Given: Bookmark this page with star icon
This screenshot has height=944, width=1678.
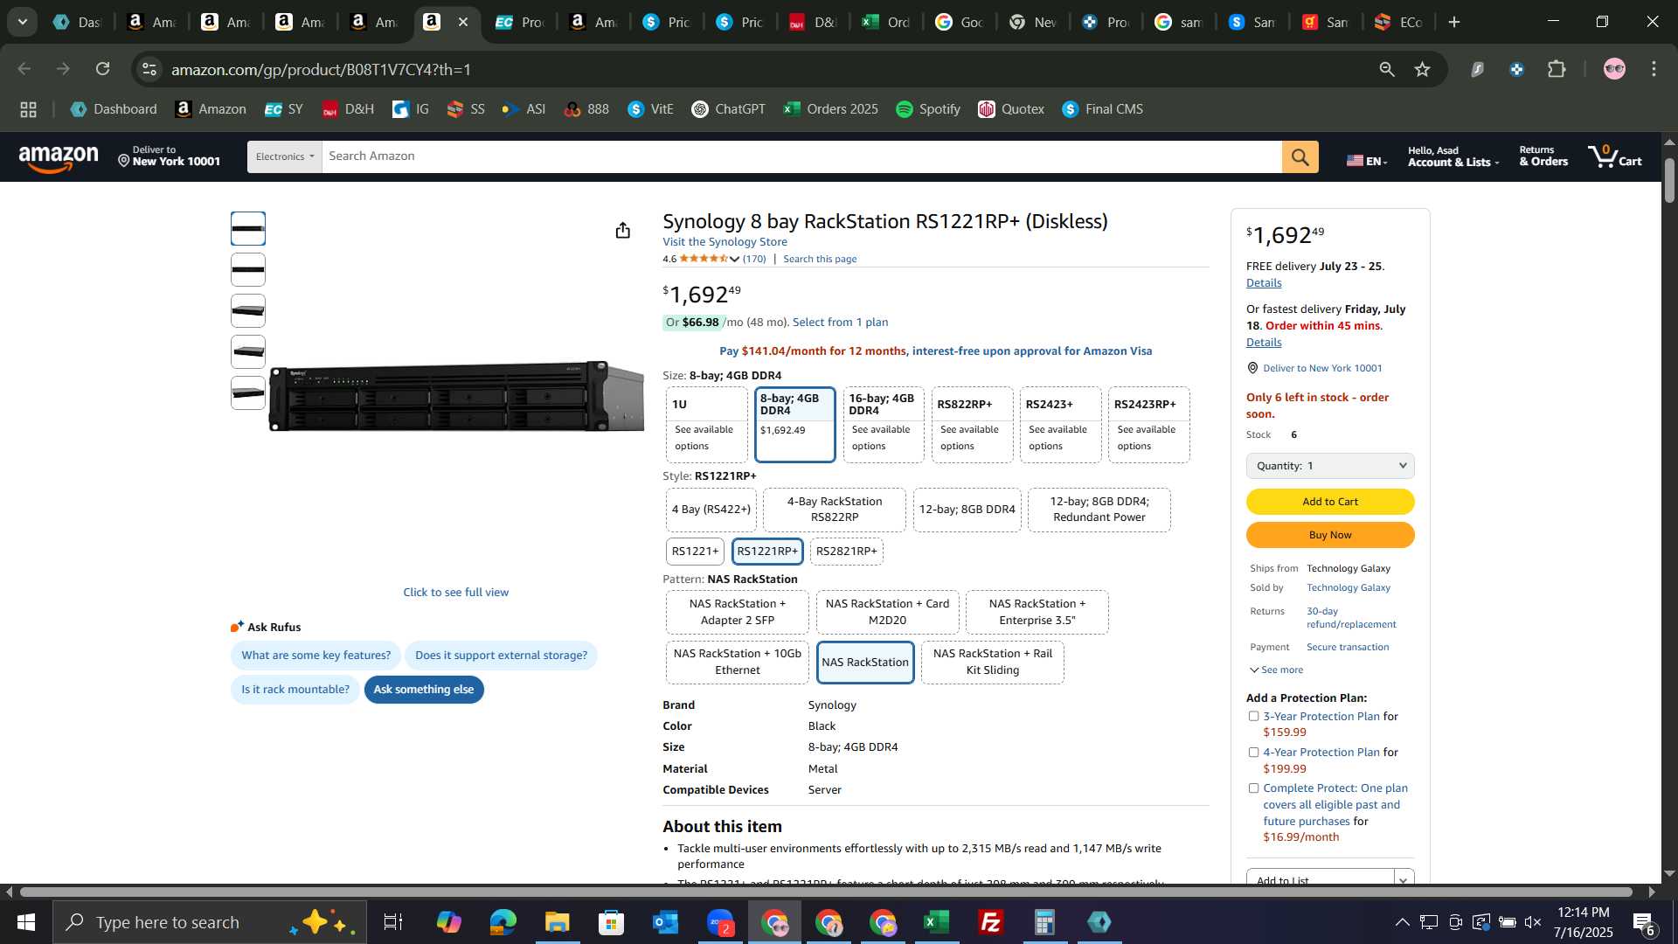Looking at the screenshot, I should click(x=1422, y=69).
